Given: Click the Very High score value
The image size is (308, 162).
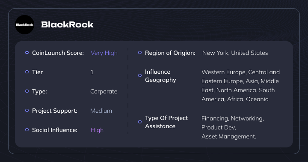Looking at the screenshot, I should coord(104,53).
